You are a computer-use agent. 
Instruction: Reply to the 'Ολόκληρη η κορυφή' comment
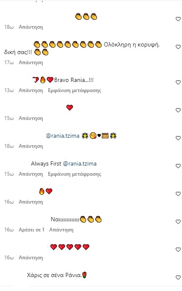click(x=31, y=63)
